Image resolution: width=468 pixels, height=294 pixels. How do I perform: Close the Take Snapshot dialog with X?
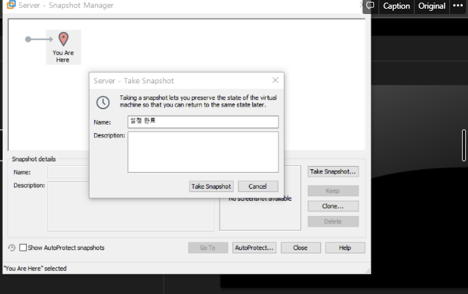[275, 80]
